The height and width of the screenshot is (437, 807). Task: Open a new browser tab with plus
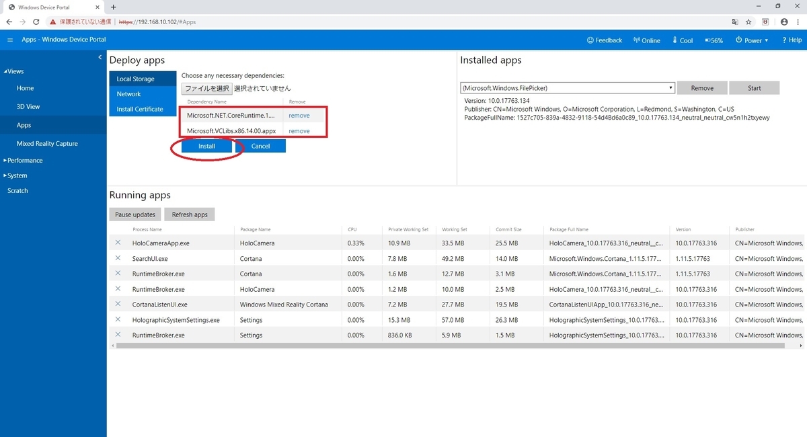click(113, 7)
